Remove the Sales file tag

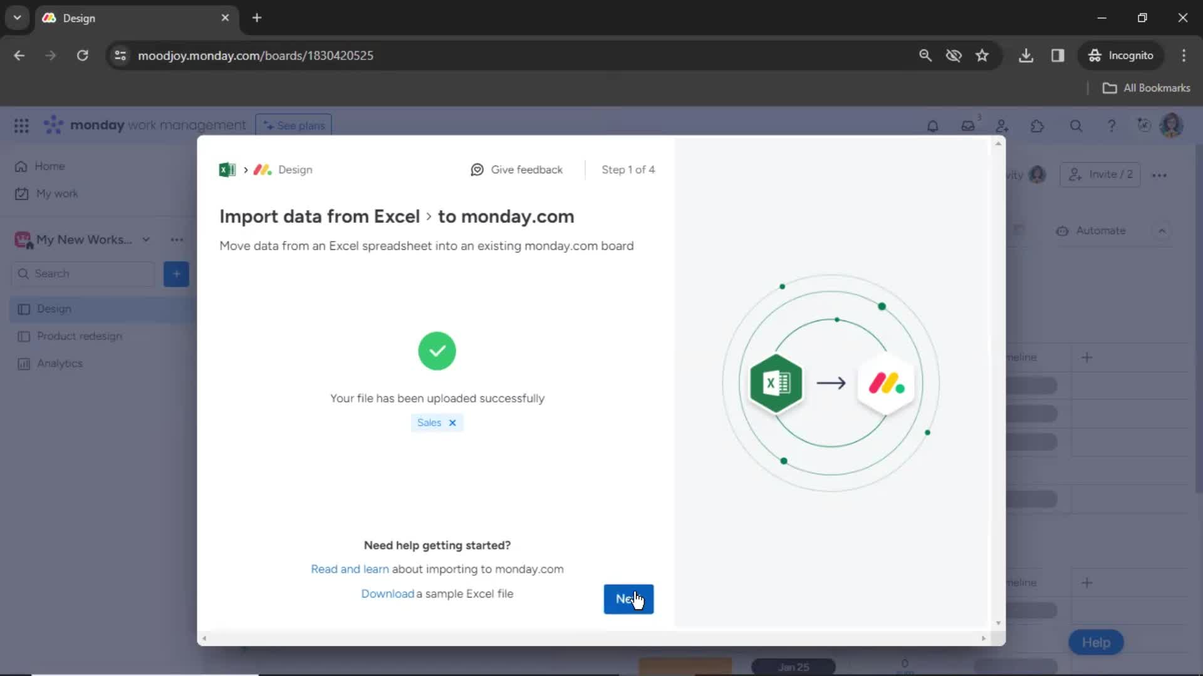[x=452, y=422]
